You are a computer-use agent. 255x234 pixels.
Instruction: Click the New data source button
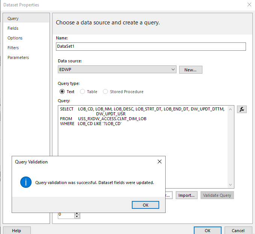tap(191, 70)
